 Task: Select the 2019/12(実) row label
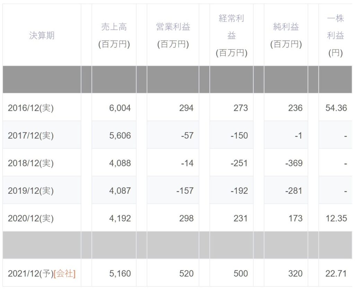(31, 191)
